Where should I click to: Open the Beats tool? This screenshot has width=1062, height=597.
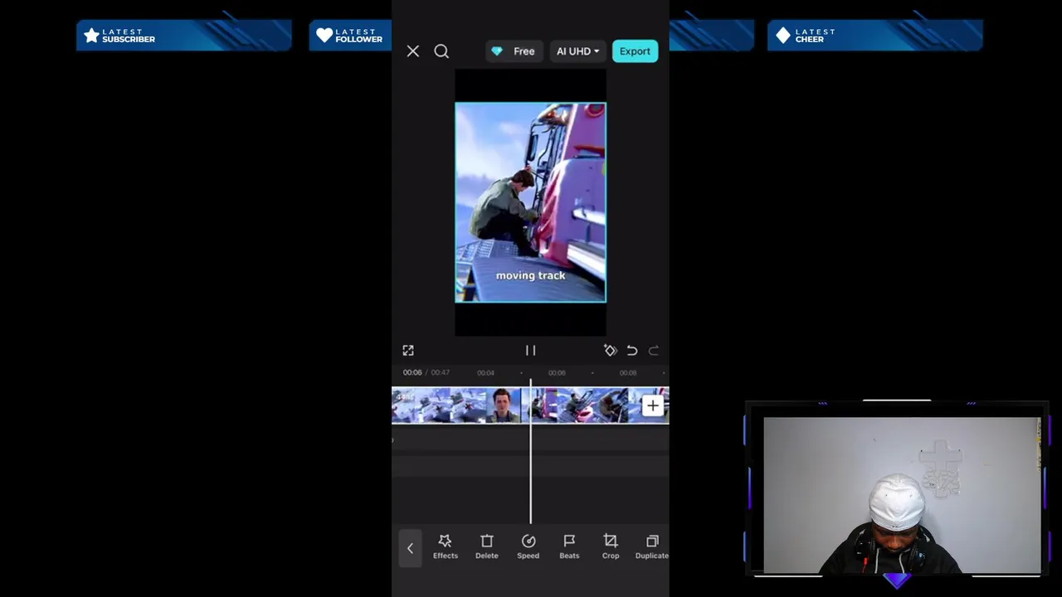coord(569,547)
